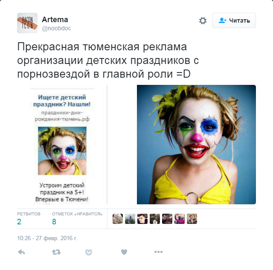Click the Pocket save icon
The height and width of the screenshot is (270, 273).
pyautogui.click(x=89, y=252)
